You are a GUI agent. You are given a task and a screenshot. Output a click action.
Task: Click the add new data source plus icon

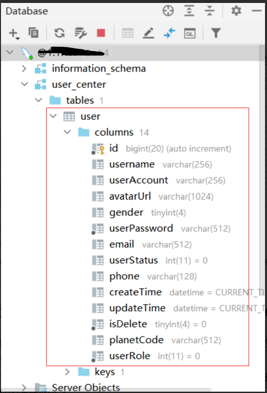point(13,33)
